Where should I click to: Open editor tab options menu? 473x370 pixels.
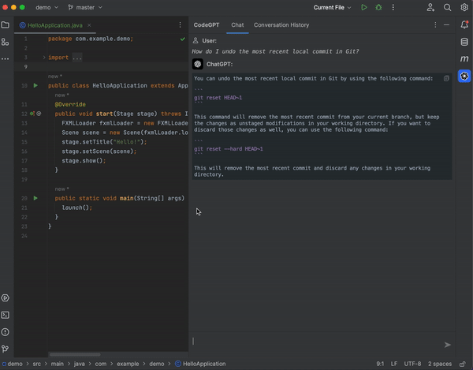click(x=180, y=25)
